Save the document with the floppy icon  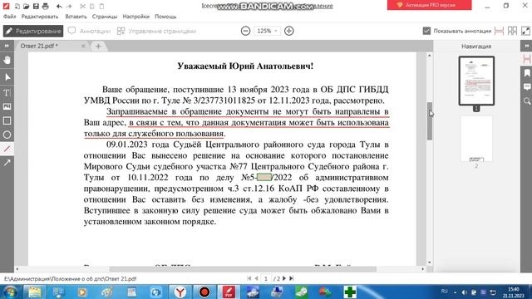click(x=36, y=6)
